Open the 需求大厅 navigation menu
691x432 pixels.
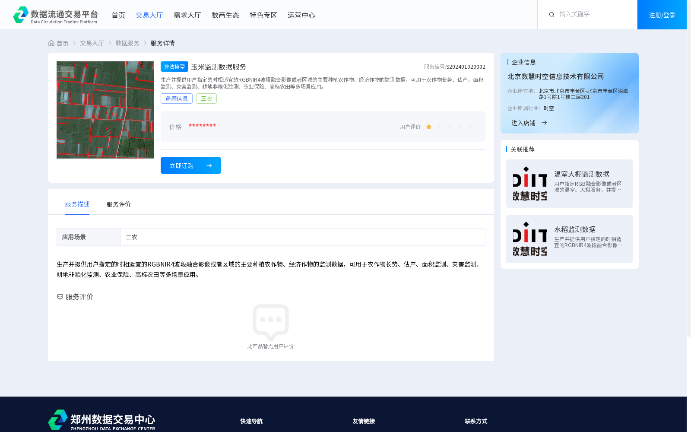187,15
